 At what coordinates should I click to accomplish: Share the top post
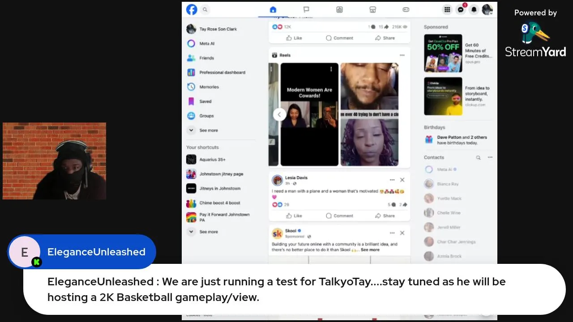tap(385, 38)
